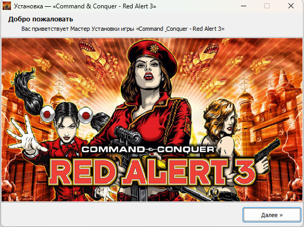Viewport: 304px width, 227px height.
Task: Close the Red Alert 3 installer window
Action: [x=291, y=6]
